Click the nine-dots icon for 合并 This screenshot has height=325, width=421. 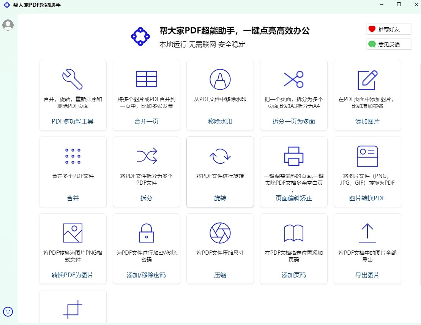(73, 156)
